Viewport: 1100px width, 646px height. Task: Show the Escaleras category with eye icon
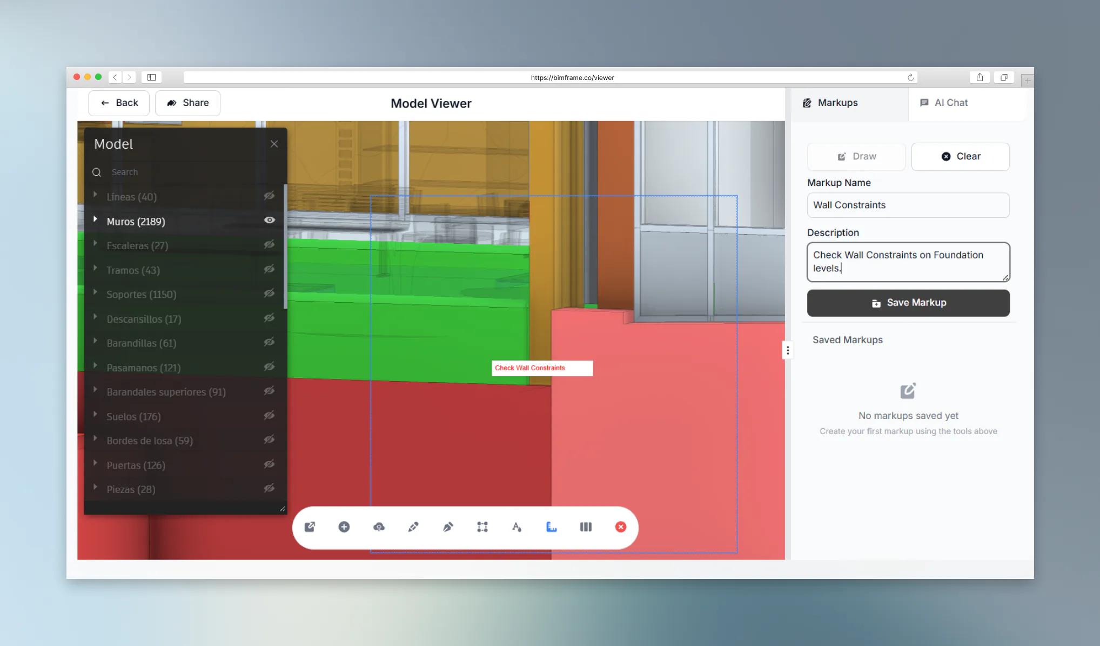(x=270, y=245)
